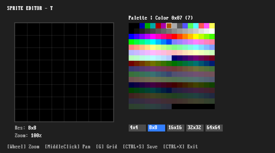Image resolution: width=275 pixels, height=153 pixels.
Task: Paint the top-left pixel of the sprite canvas
Action: 21,29
